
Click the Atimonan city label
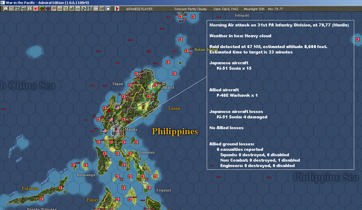(146, 152)
